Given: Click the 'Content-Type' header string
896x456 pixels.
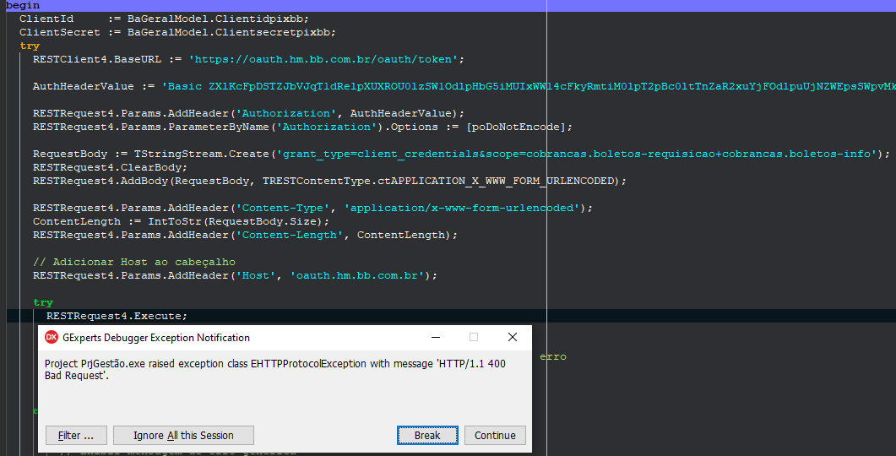Looking at the screenshot, I should tap(283, 208).
